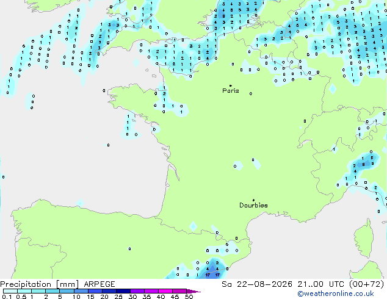Screen dimensions: 387x299
Task: Click the Paris city label
Action: 231,91
